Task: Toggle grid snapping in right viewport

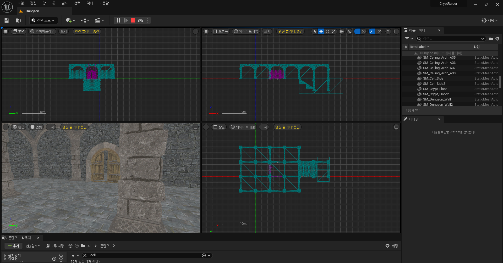Action: (357, 31)
